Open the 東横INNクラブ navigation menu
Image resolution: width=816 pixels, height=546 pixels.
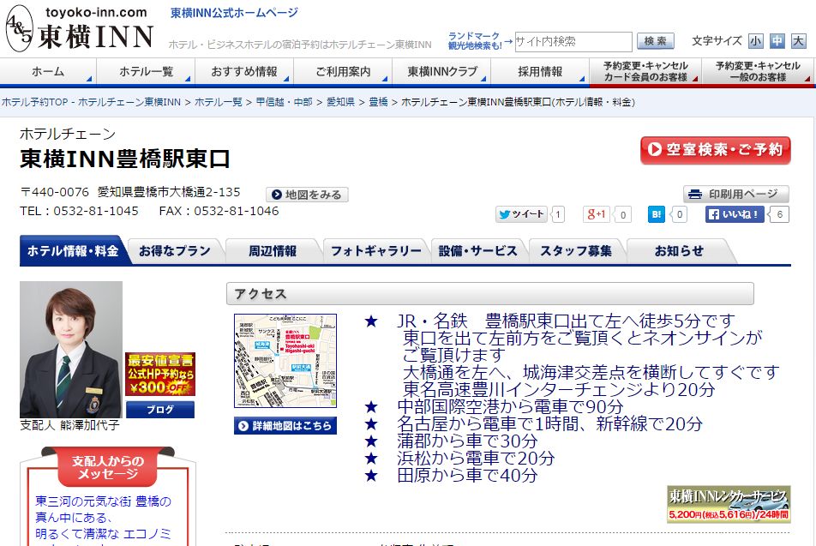click(x=441, y=72)
